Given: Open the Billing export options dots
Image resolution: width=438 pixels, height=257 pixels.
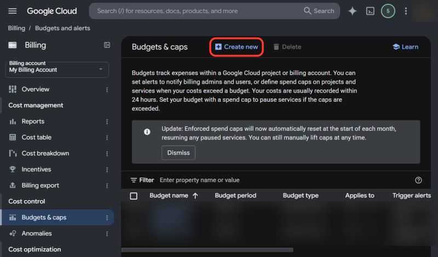Looking at the screenshot, I should coord(107,185).
